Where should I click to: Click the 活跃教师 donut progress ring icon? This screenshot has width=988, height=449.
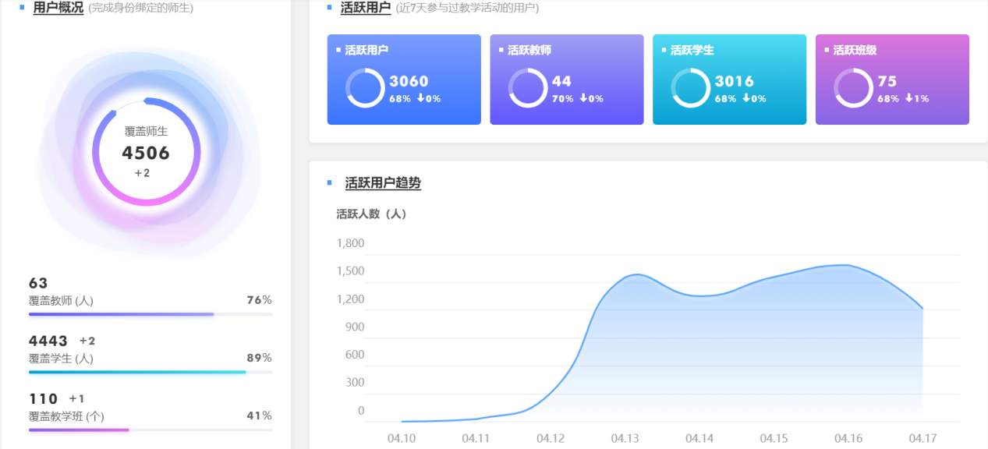[527, 87]
